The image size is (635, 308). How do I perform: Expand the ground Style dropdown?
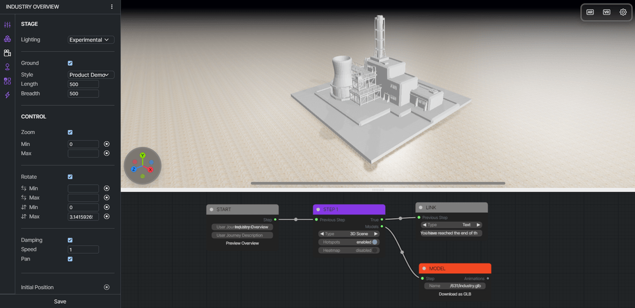pos(91,75)
